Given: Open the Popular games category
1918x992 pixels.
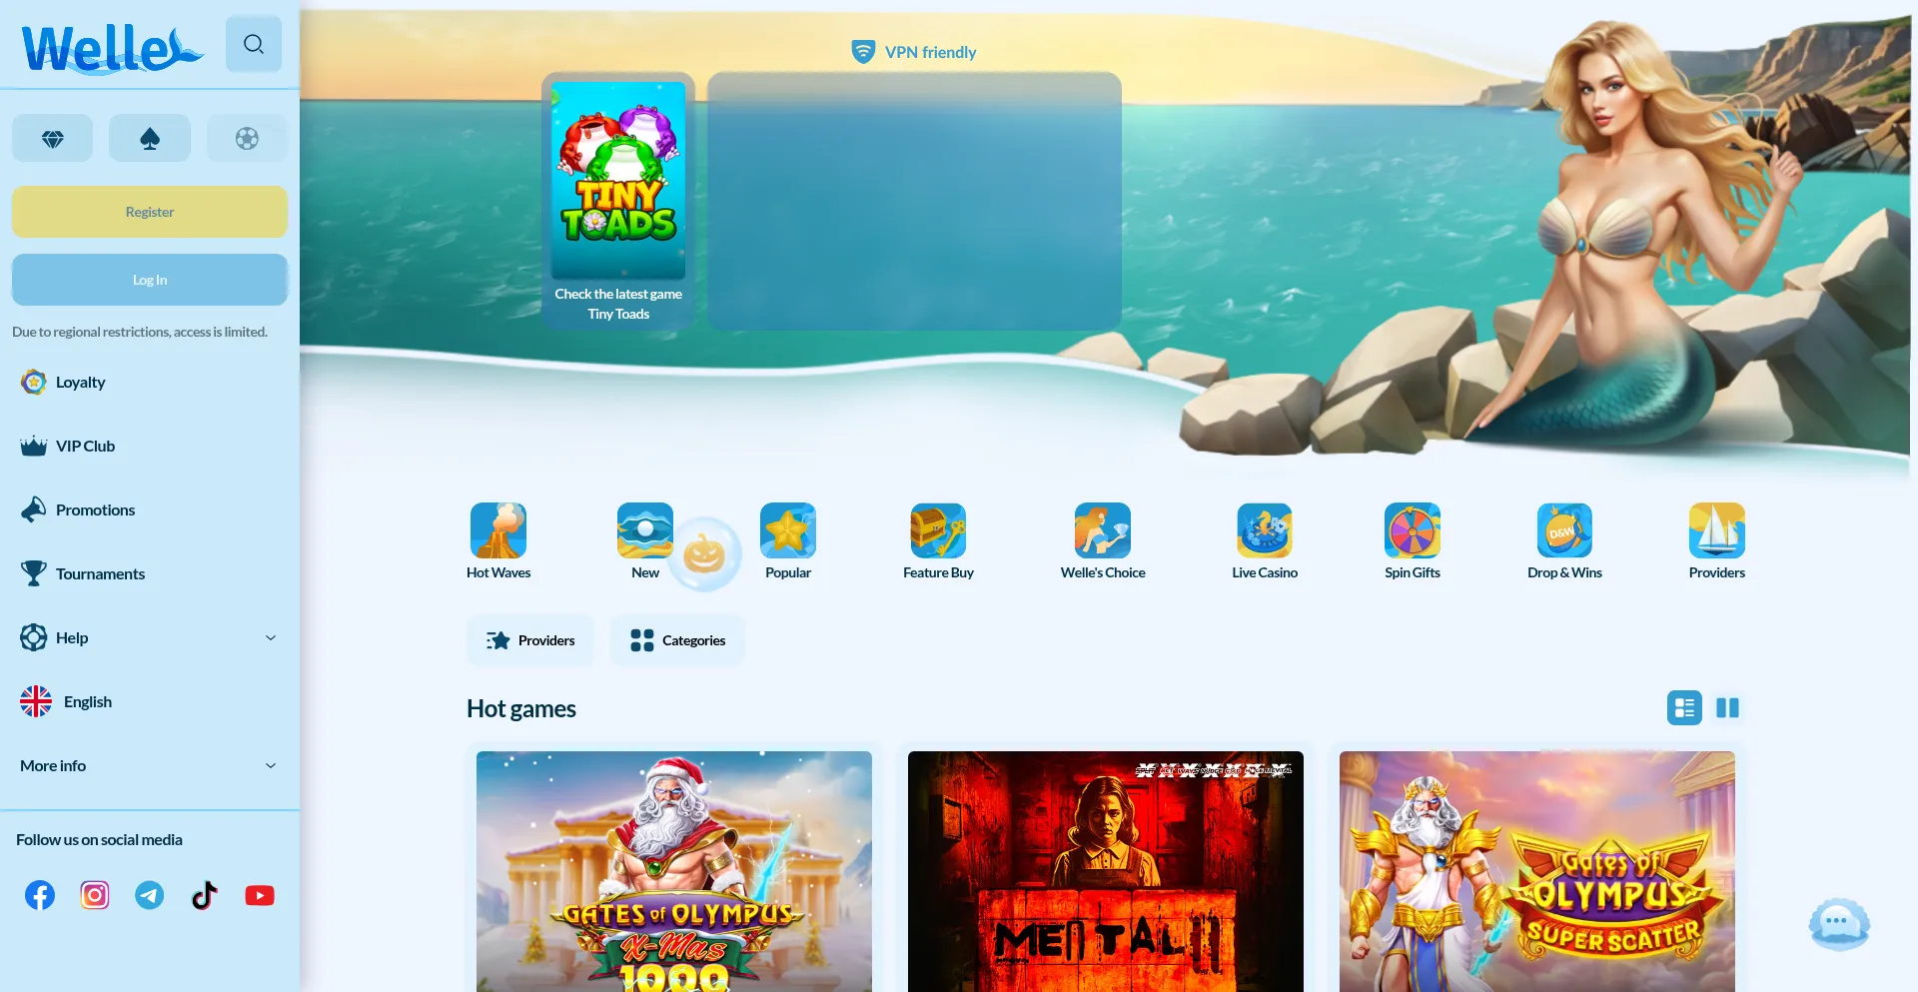Looking at the screenshot, I should [788, 541].
